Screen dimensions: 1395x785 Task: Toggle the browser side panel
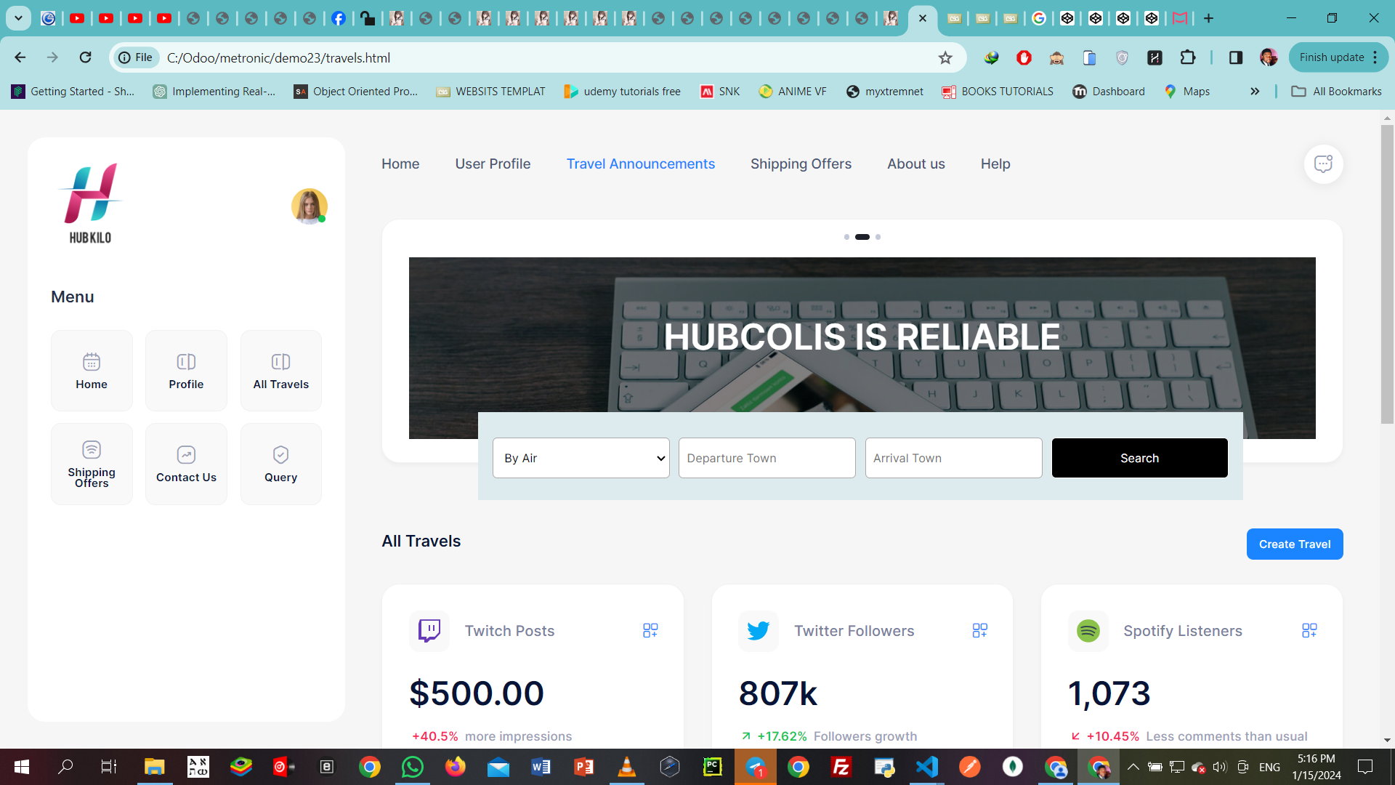pos(1235,57)
